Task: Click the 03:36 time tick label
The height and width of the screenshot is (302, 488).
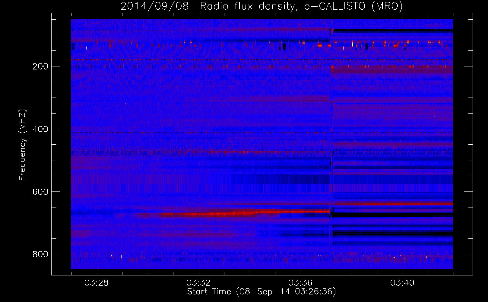Action: coord(300,283)
